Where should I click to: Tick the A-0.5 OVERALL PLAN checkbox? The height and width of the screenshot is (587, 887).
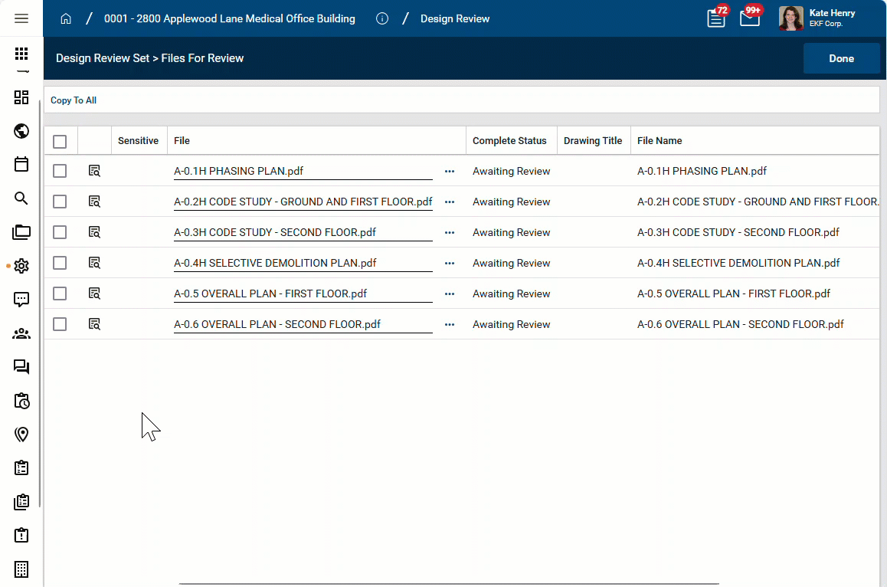point(60,293)
